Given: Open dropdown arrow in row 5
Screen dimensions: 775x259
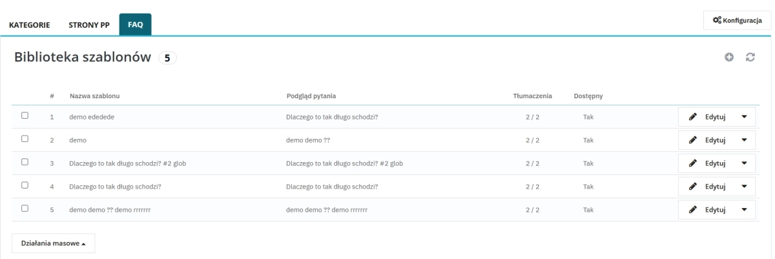Looking at the screenshot, I should pyautogui.click(x=745, y=210).
